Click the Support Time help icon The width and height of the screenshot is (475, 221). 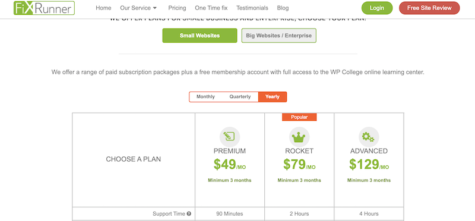tap(189, 214)
